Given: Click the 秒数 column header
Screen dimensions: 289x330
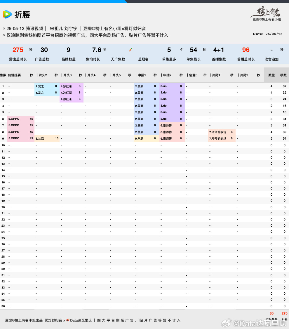Looking at the screenshot, I should (x=283, y=75).
